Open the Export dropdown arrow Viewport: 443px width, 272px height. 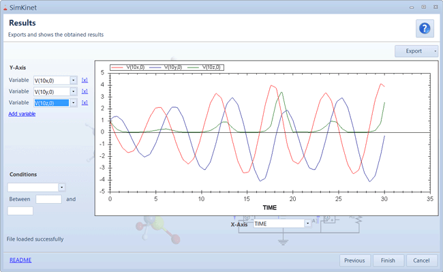[436, 51]
